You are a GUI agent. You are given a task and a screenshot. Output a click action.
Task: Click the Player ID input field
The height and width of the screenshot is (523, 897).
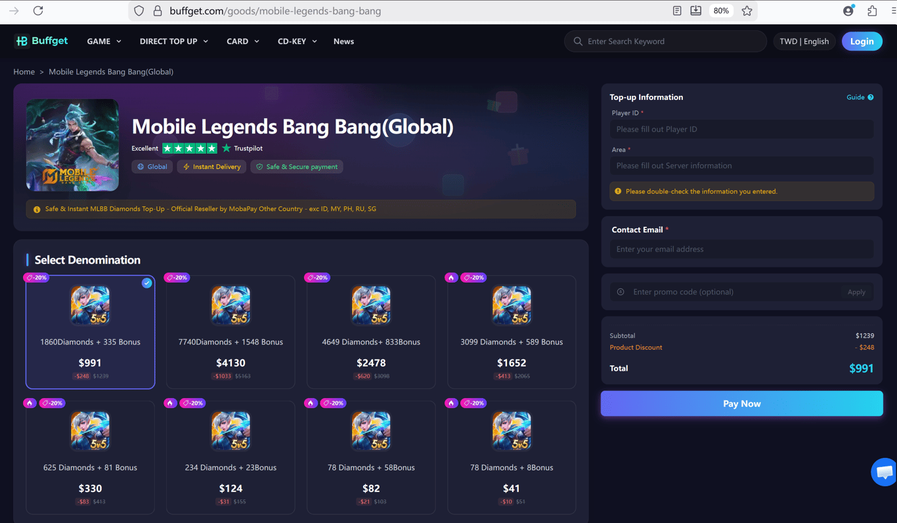[x=741, y=129]
